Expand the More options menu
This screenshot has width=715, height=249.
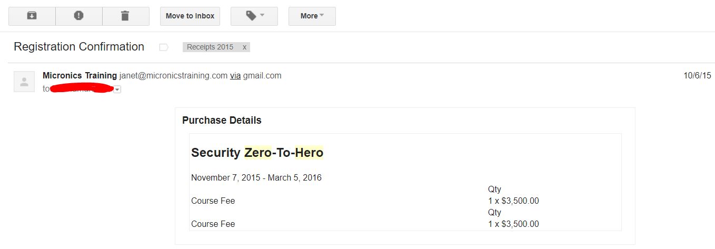[x=312, y=16]
